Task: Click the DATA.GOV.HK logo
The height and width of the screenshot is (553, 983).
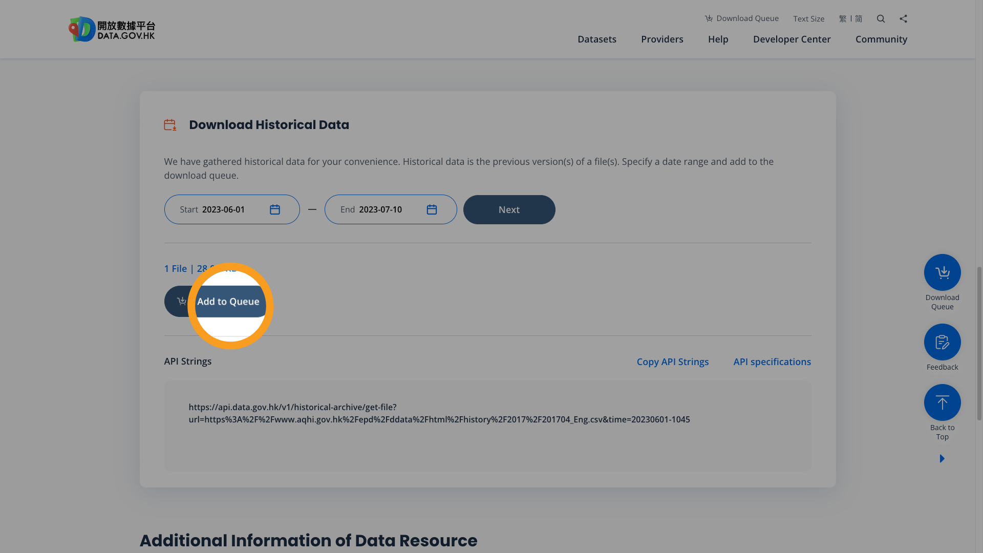Action: point(111,29)
